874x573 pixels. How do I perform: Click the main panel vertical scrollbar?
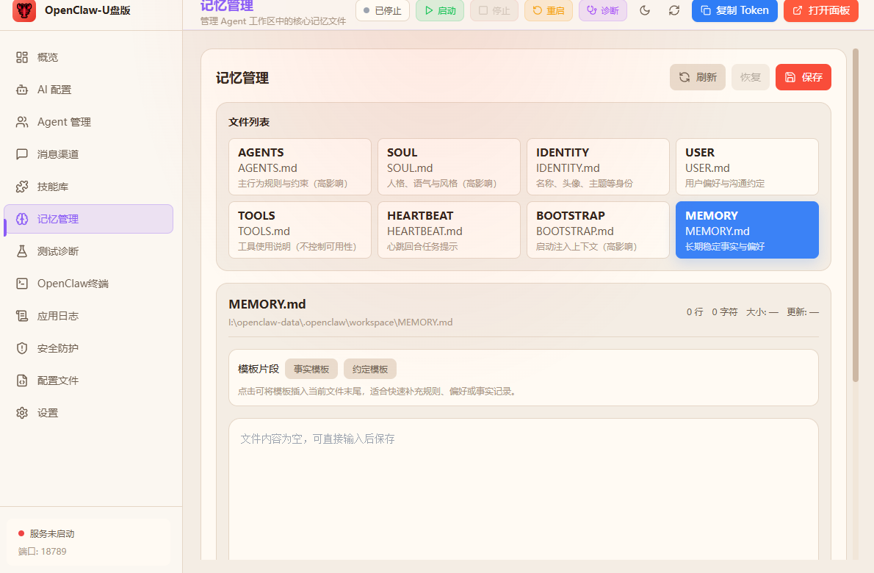click(856, 215)
